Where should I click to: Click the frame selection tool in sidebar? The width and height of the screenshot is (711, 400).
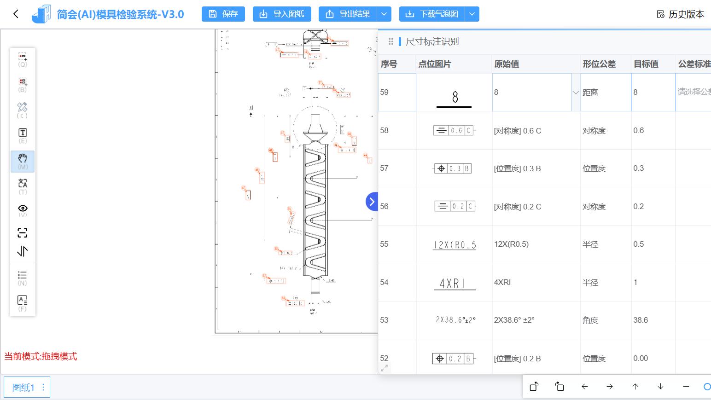click(x=23, y=232)
